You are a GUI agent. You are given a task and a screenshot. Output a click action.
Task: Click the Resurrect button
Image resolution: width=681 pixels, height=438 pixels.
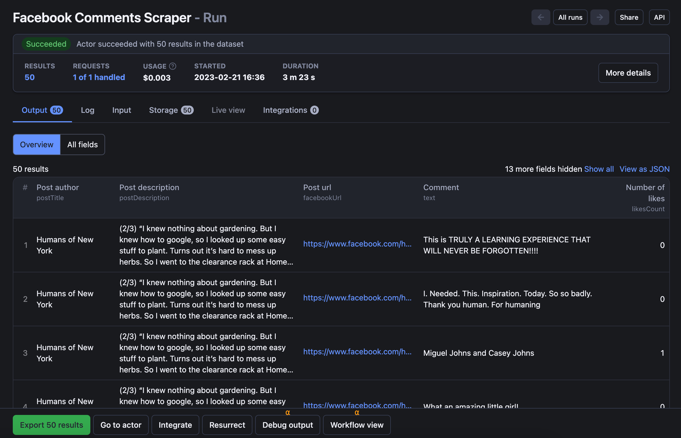[x=227, y=425]
